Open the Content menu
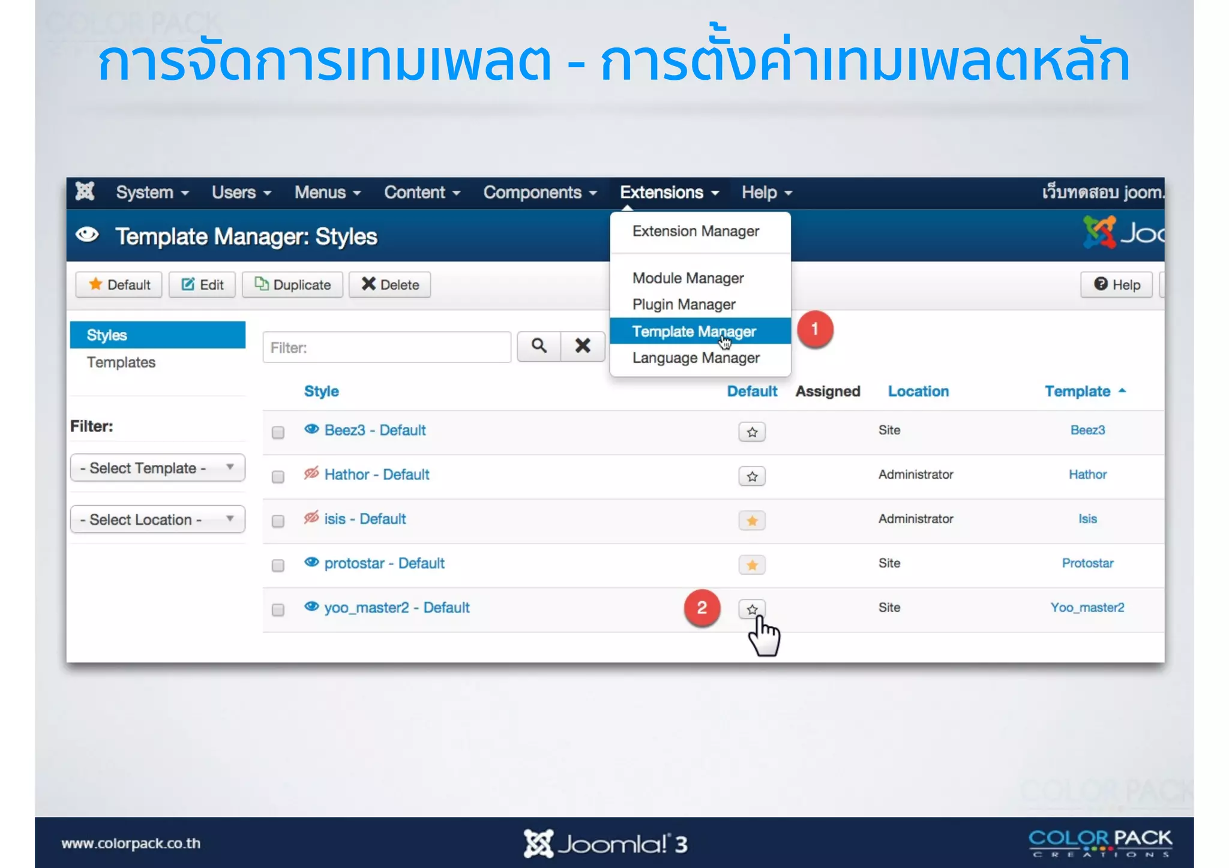This screenshot has width=1229, height=868. click(422, 193)
